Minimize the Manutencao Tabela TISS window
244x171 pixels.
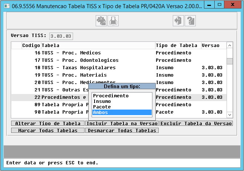(209, 5)
